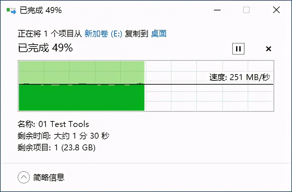Click the 速度: 251 MB/秒 speed readout
This screenshot has height=192, width=292.
click(239, 77)
